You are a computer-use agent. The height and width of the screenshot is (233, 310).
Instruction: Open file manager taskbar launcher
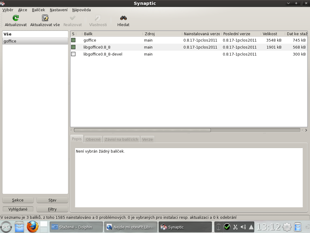pyautogui.click(x=19, y=227)
